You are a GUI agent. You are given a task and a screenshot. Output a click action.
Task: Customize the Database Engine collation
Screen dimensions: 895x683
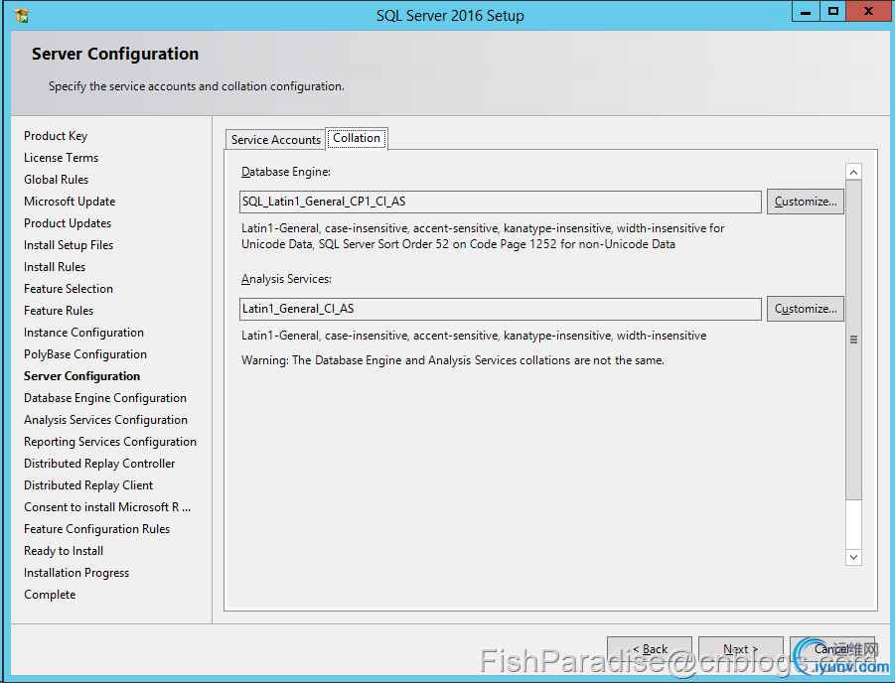tap(805, 202)
